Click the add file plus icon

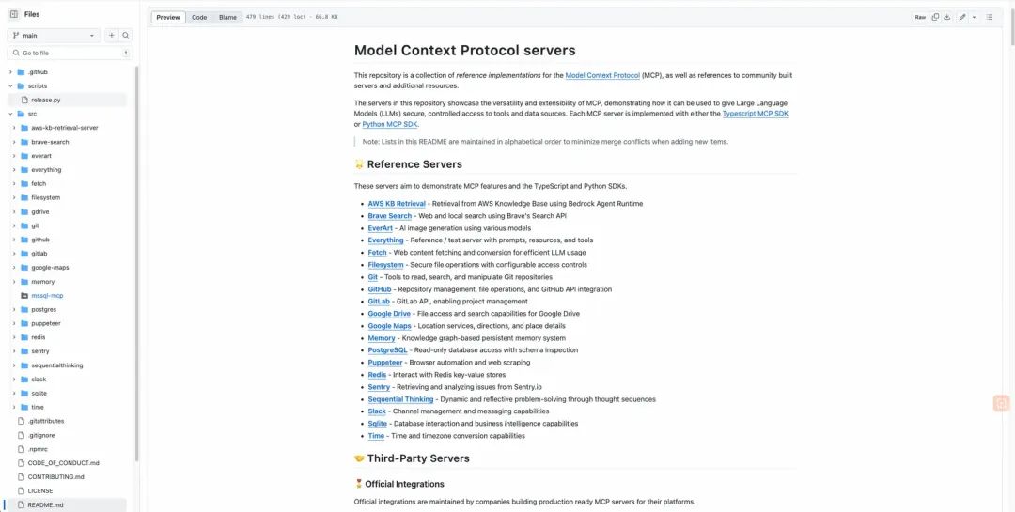[111, 35]
